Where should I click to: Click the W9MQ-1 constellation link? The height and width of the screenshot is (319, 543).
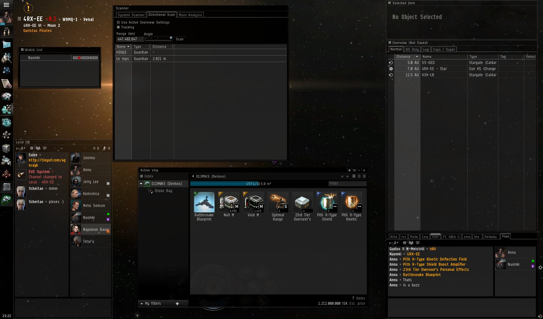point(70,19)
